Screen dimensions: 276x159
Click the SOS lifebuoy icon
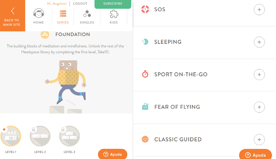point(145,9)
